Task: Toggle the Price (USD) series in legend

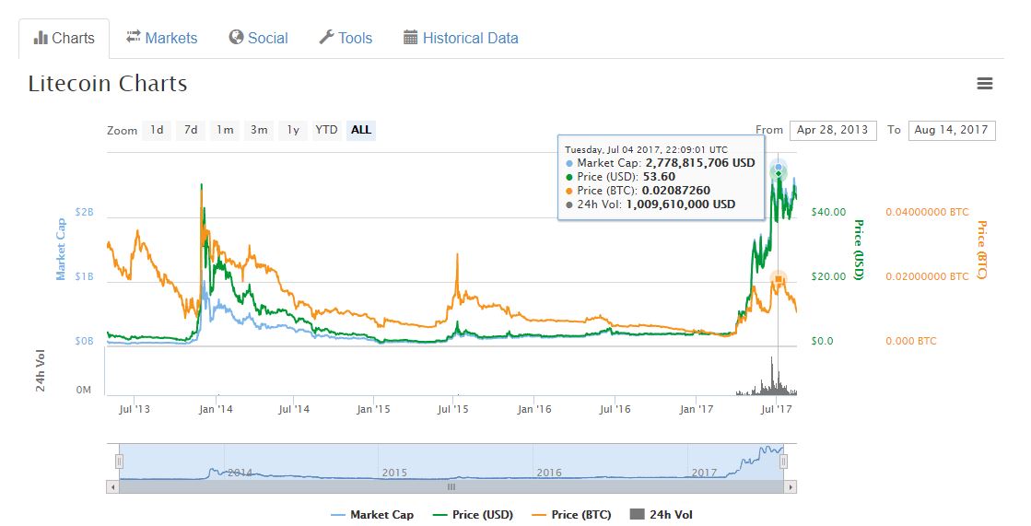Action: coord(474,515)
